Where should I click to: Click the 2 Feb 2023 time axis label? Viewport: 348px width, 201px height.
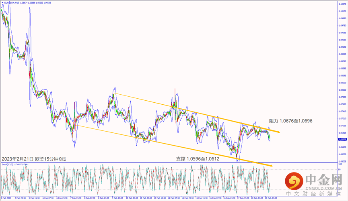tap(6, 198)
